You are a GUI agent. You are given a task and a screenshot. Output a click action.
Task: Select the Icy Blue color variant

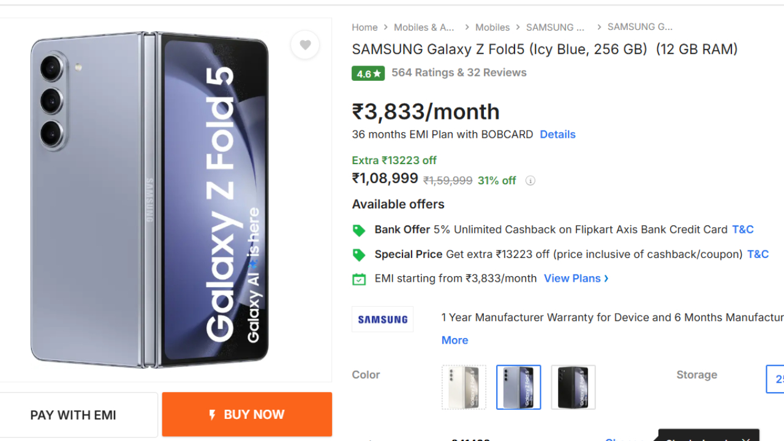tap(519, 387)
